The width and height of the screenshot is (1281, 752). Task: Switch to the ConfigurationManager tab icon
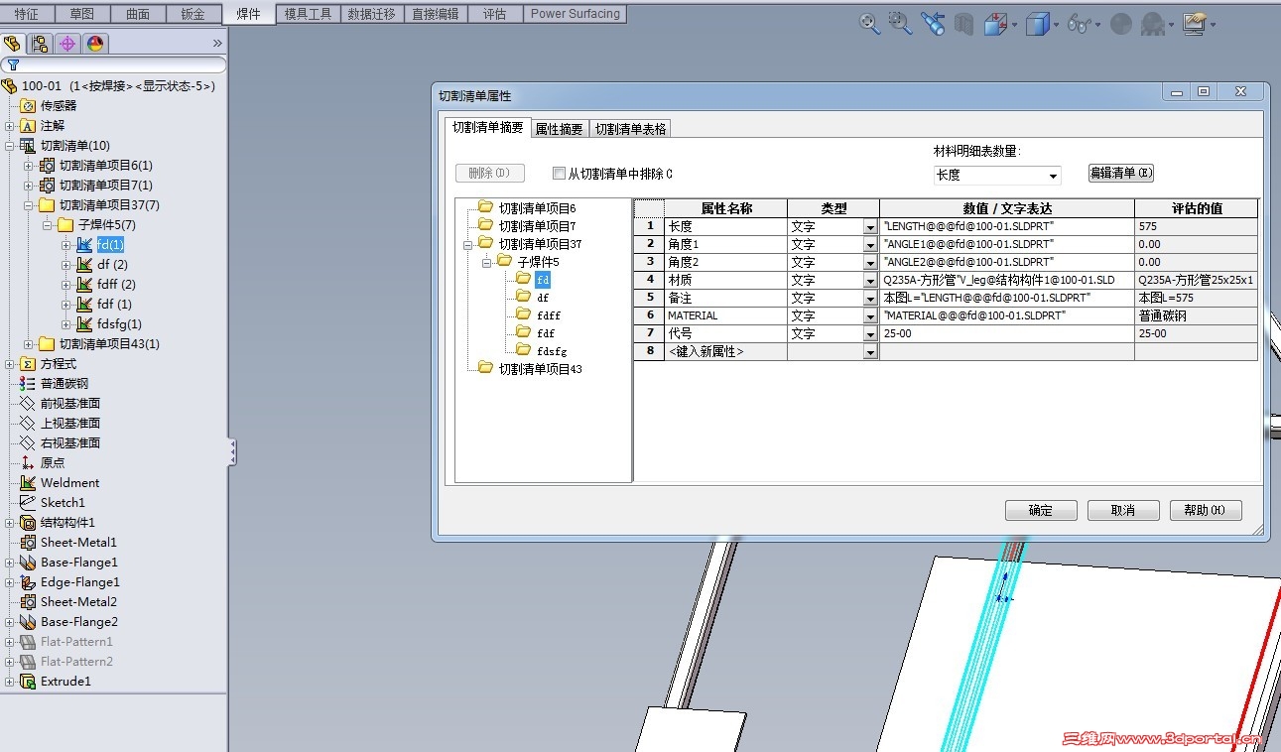click(40, 44)
